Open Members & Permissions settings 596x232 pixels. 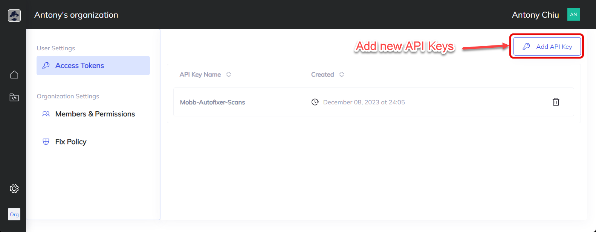point(95,114)
